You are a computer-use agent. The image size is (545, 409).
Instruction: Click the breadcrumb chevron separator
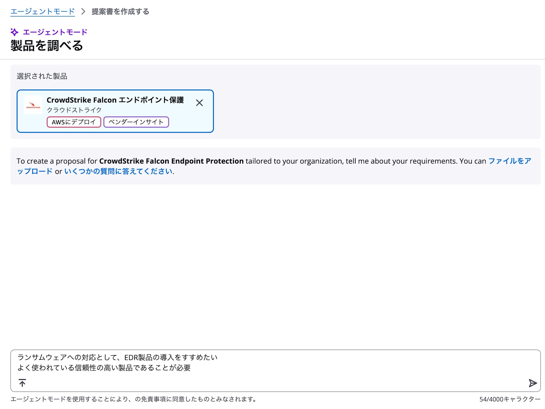83,12
